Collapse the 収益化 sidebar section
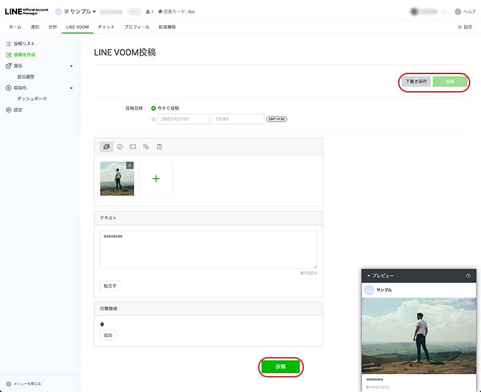Image resolution: width=481 pixels, height=392 pixels. point(71,88)
